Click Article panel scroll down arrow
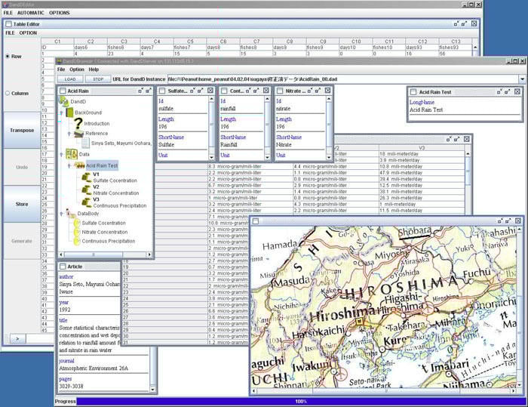528x407 pixels. click(x=152, y=390)
